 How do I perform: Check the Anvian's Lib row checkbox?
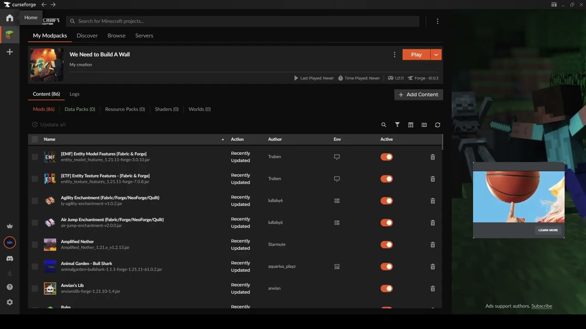coord(35,288)
